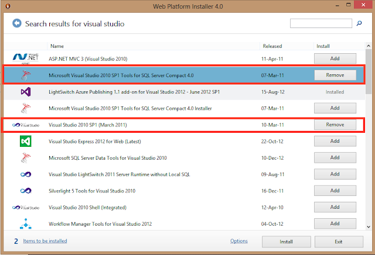Select Visual Studio Express 2012 for Web text

click(x=95, y=142)
